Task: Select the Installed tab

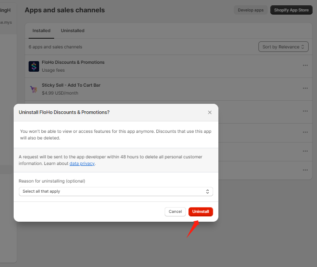Action: [x=41, y=31]
